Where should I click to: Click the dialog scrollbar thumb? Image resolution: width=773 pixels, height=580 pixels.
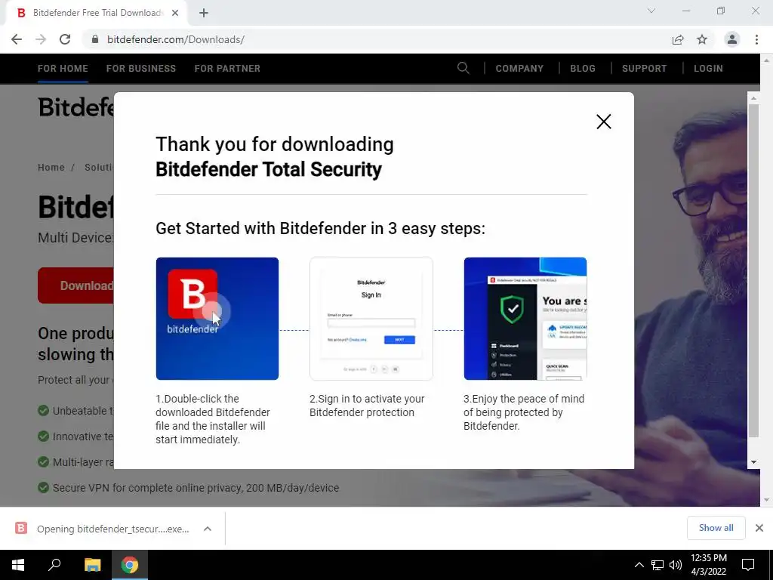(753, 271)
